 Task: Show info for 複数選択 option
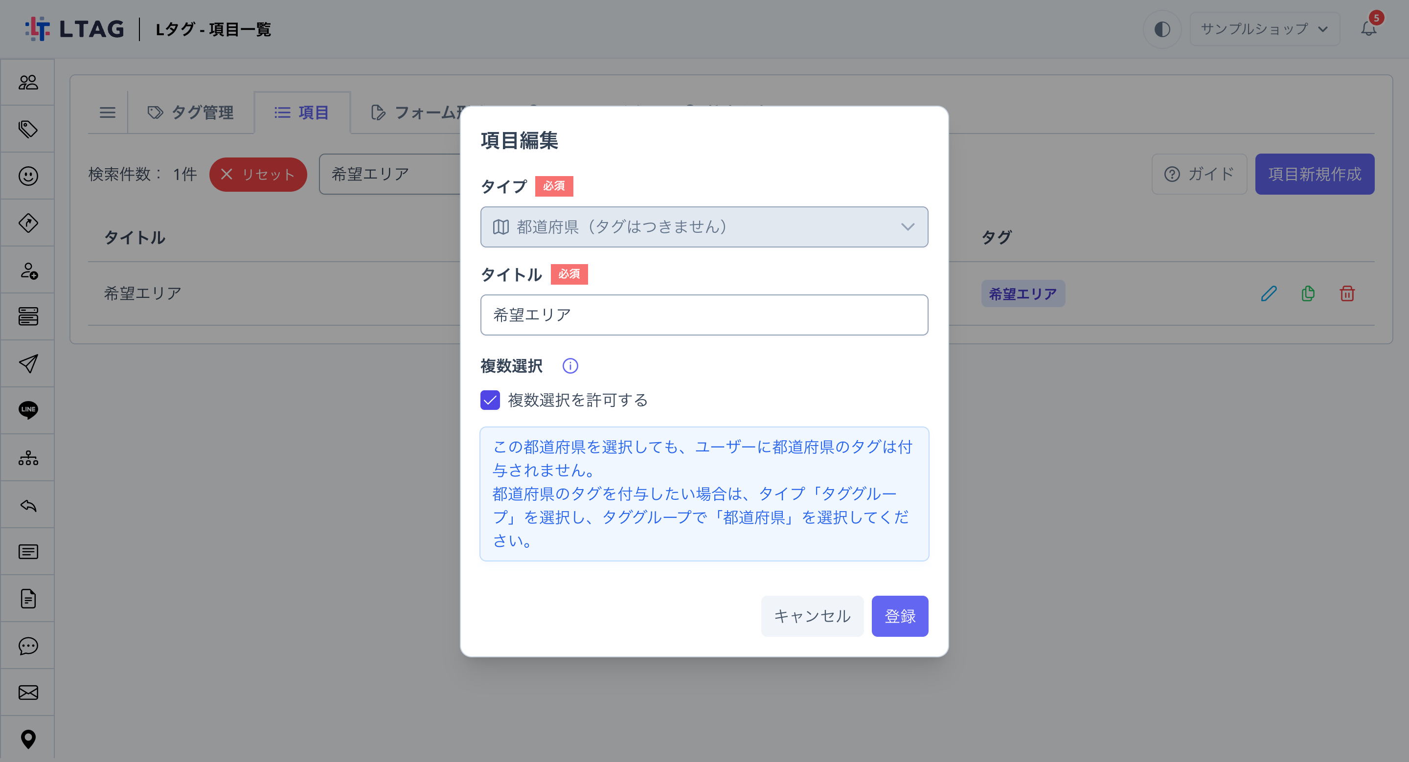[570, 366]
